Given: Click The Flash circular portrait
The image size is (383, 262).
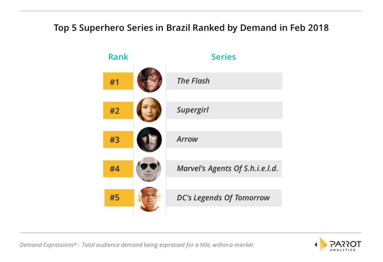Looking at the screenshot, I should coord(150,80).
